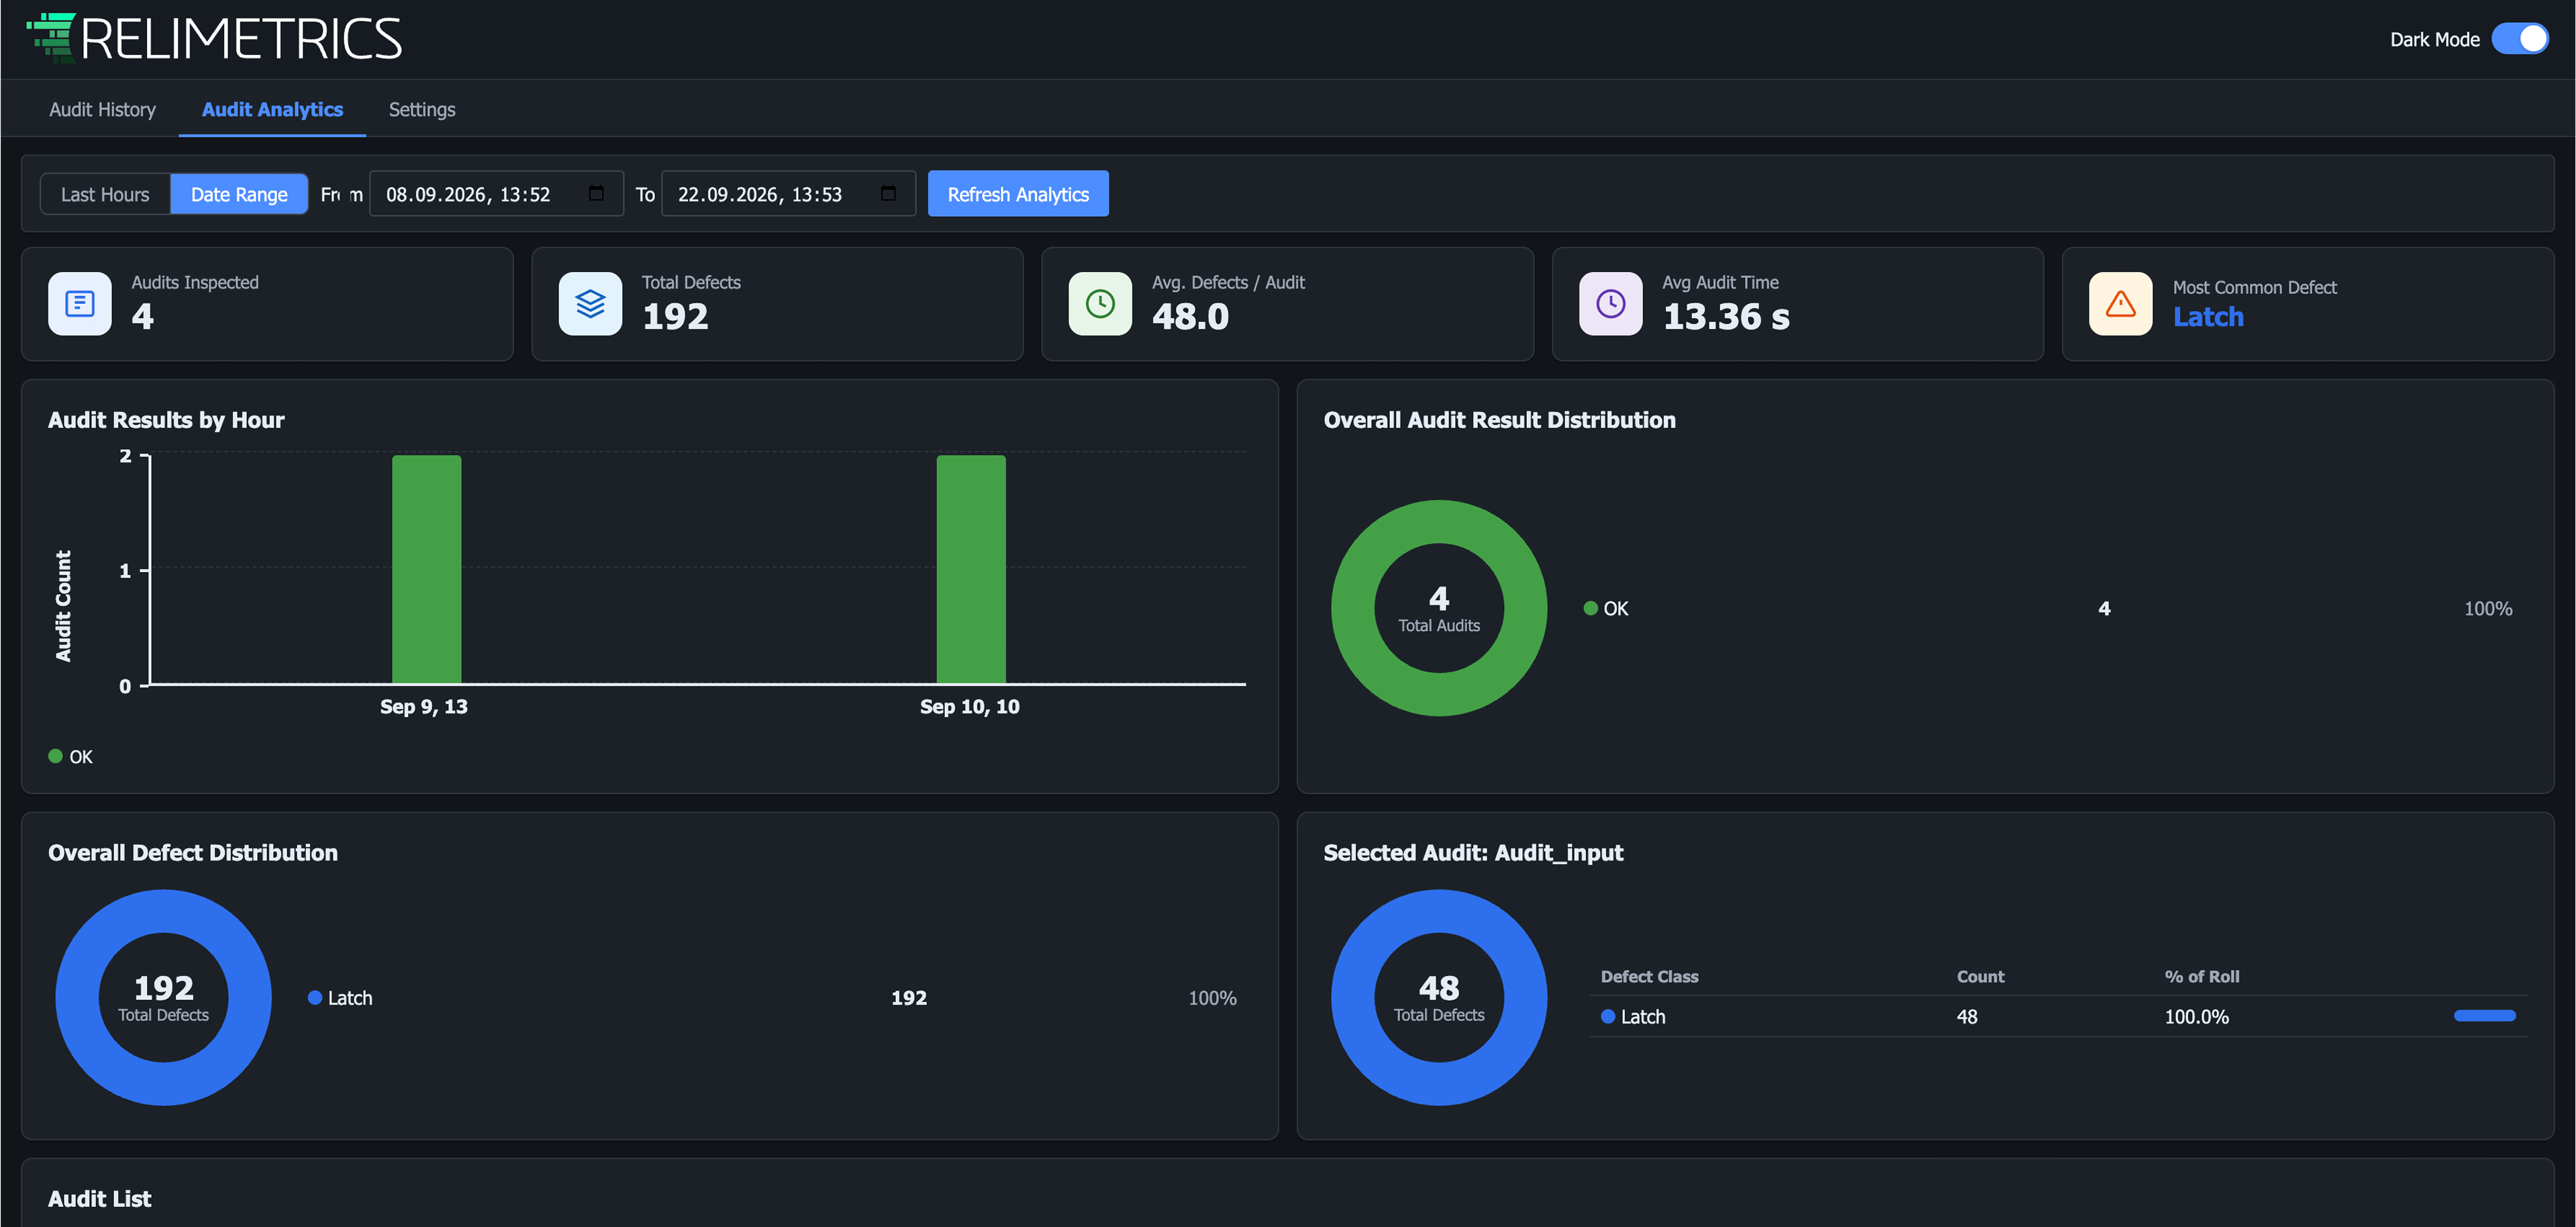The width and height of the screenshot is (2576, 1227).
Task: Click the Audit List heading
Action: [x=99, y=1198]
